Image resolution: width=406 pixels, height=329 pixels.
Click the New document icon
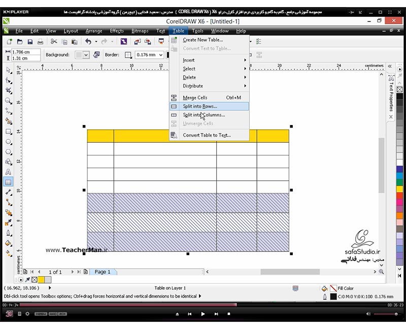point(10,42)
